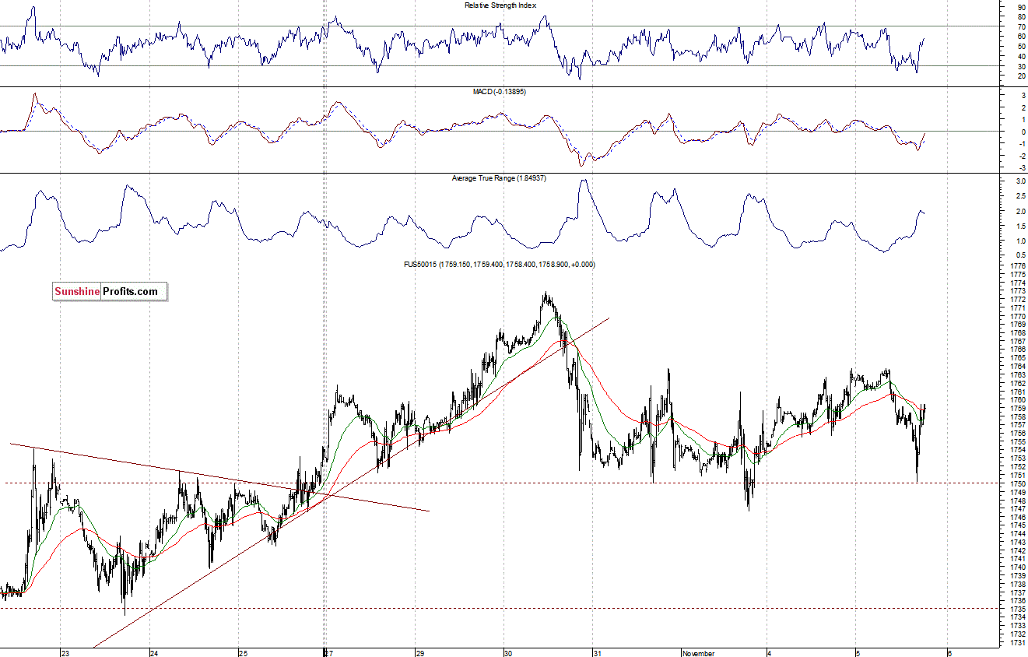Image resolution: width=1028 pixels, height=657 pixels.
Task: Click the 1760 price level on the price axis
Action: click(1016, 400)
